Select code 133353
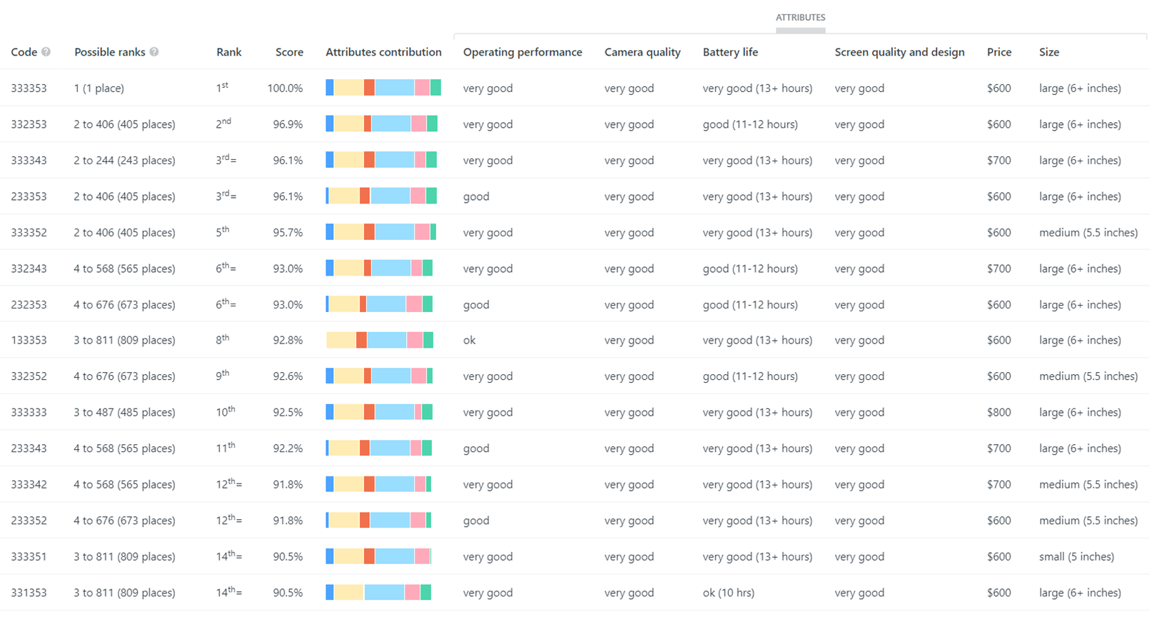This screenshot has height=617, width=1157. pos(29,341)
